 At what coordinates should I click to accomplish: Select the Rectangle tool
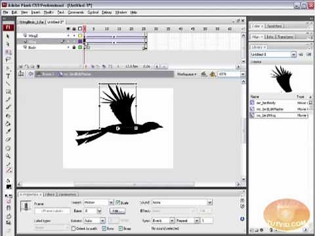pos(8,92)
